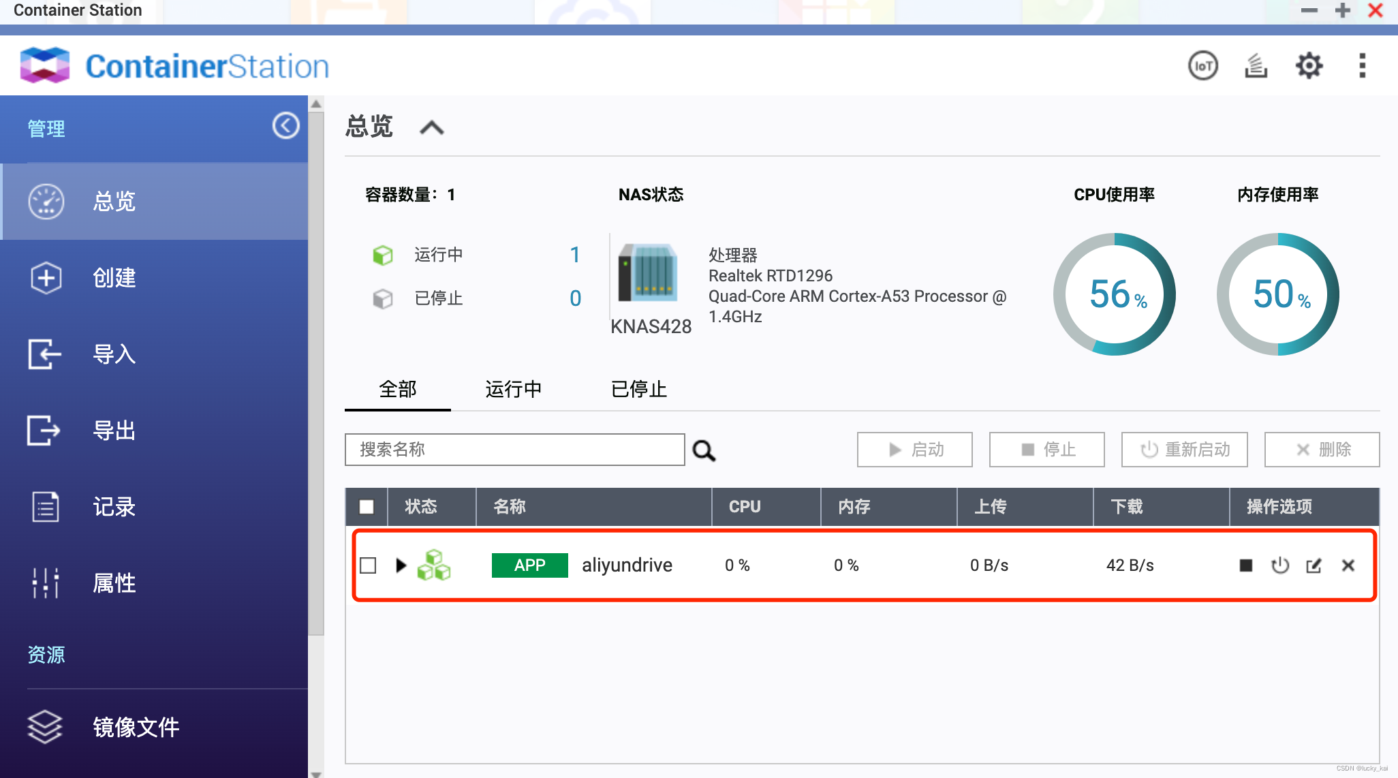This screenshot has width=1398, height=778.
Task: Open settings gear icon
Action: click(x=1309, y=66)
